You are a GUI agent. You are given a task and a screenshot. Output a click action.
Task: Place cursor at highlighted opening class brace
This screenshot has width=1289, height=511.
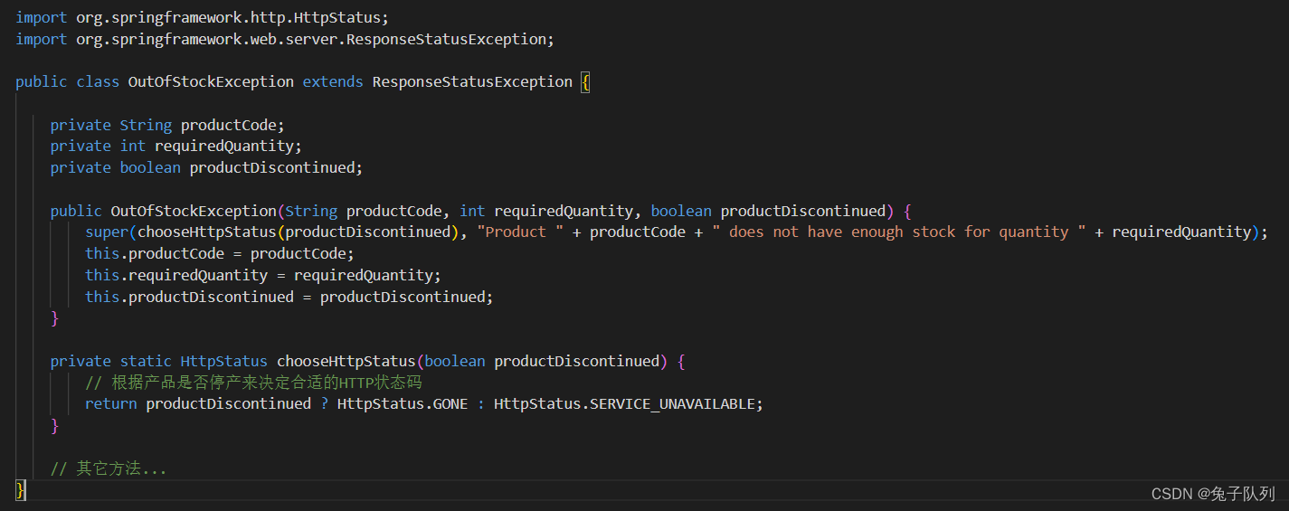(x=585, y=81)
